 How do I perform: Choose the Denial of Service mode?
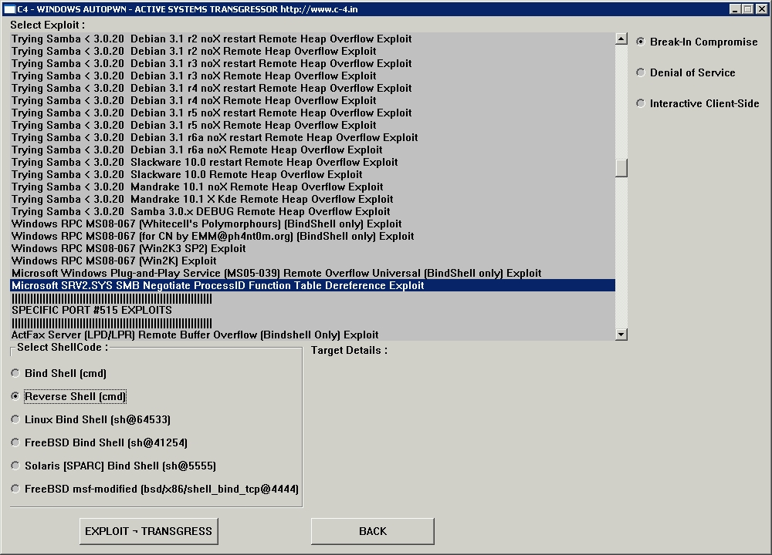(641, 72)
